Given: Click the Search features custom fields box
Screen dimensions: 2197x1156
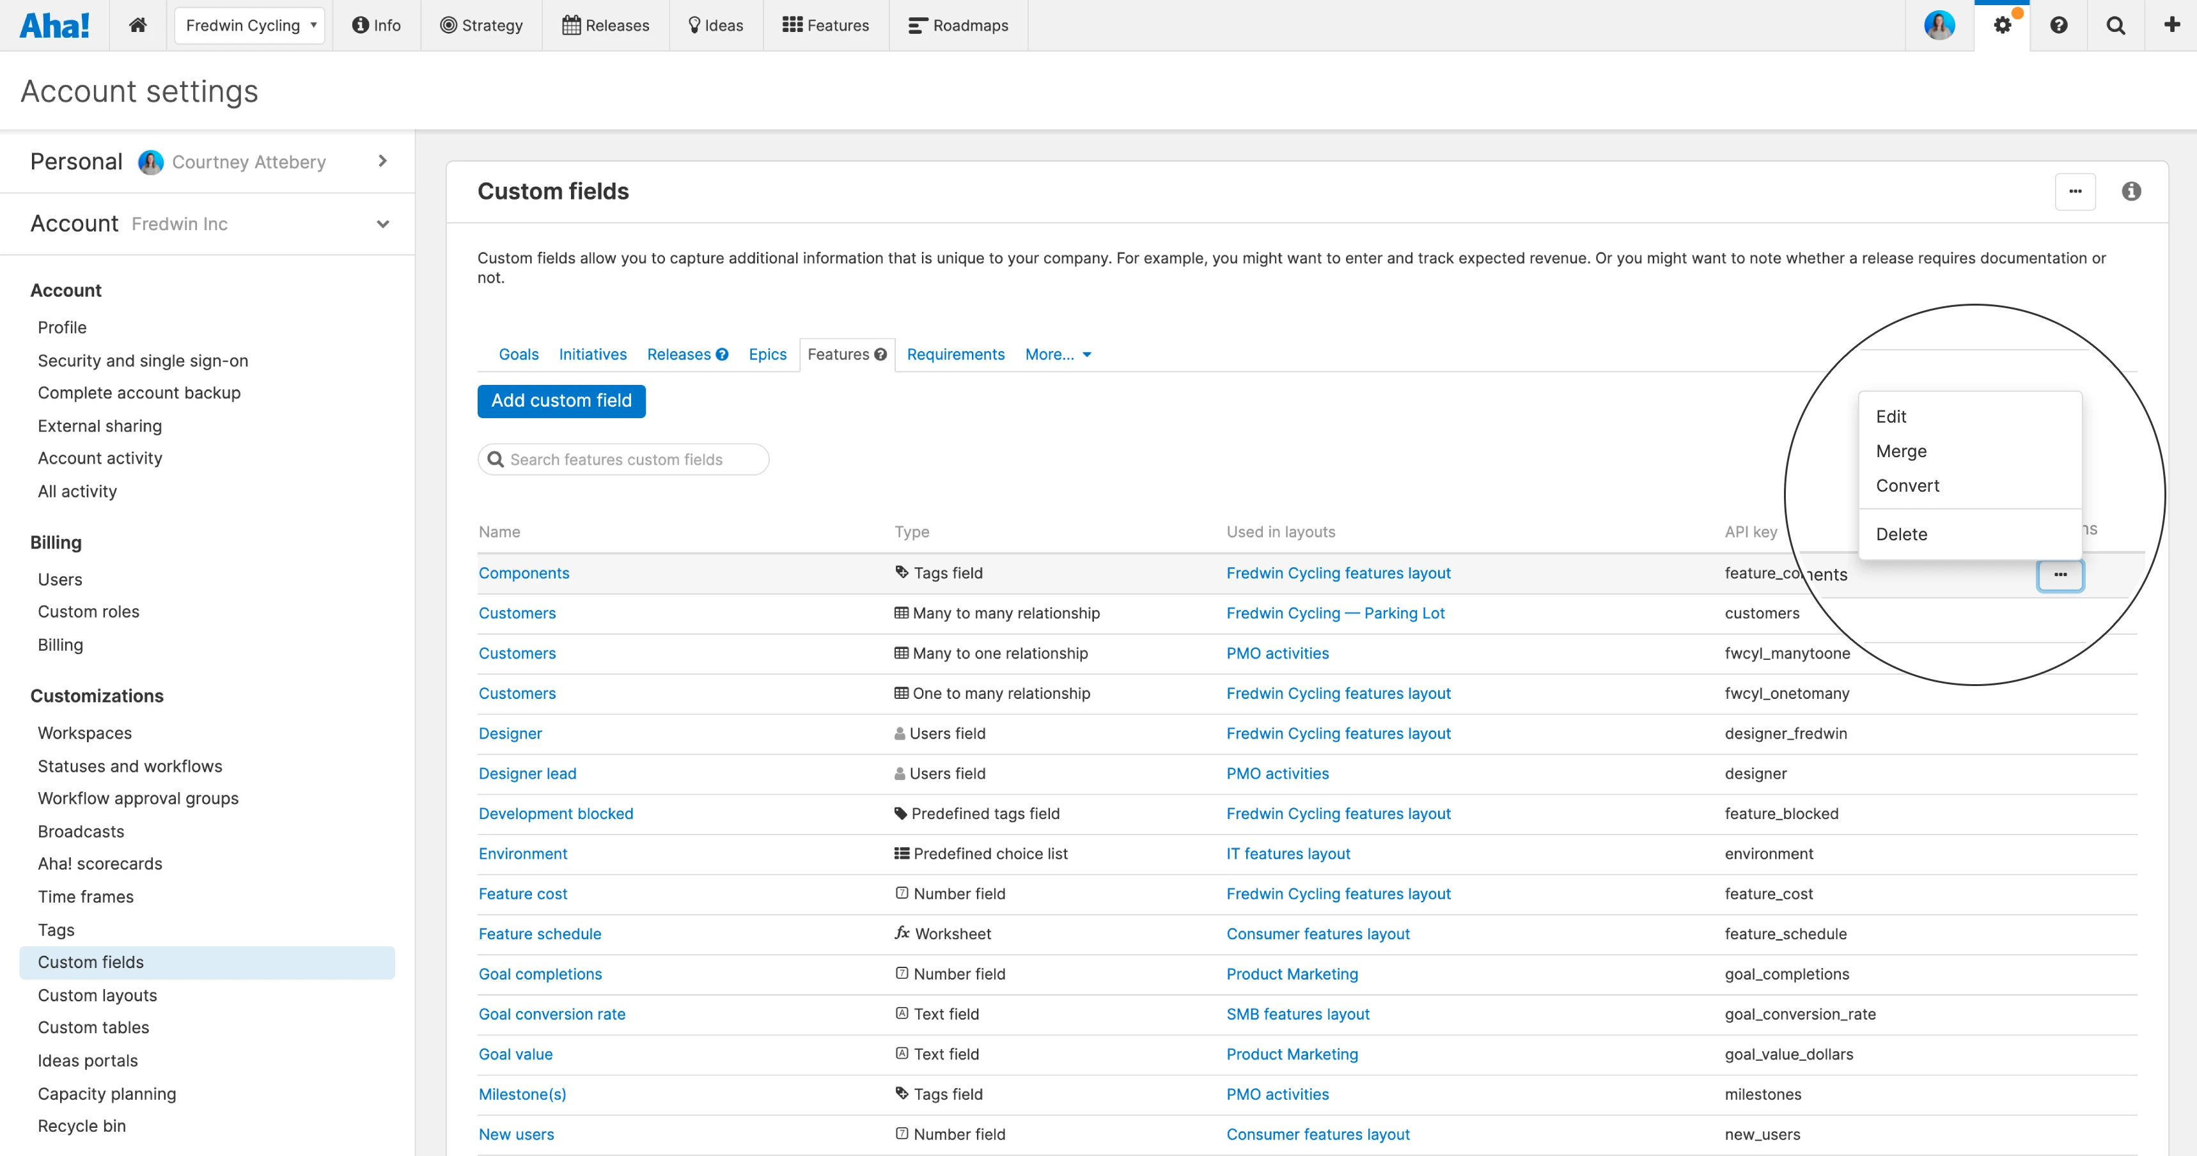Looking at the screenshot, I should click(x=623, y=459).
